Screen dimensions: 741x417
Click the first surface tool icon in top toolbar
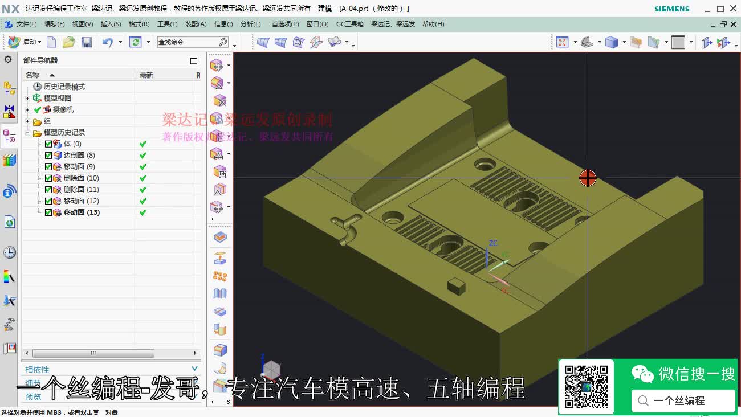coord(263,42)
